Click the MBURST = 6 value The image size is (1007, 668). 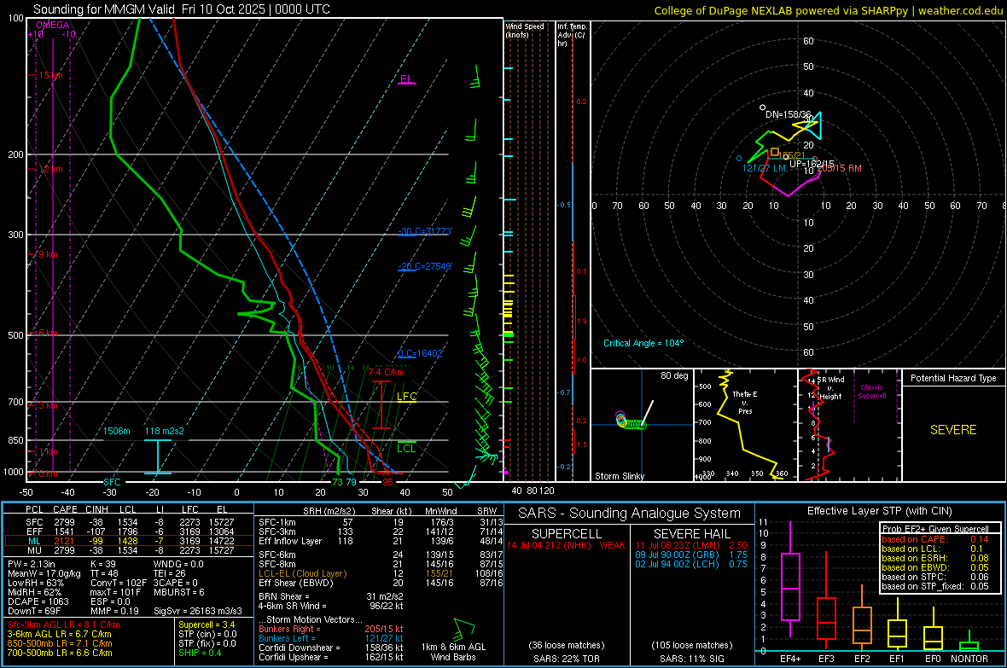pos(179,592)
